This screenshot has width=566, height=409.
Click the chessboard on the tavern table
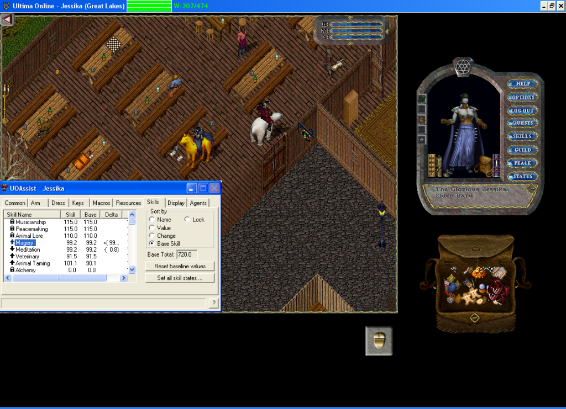tap(113, 45)
